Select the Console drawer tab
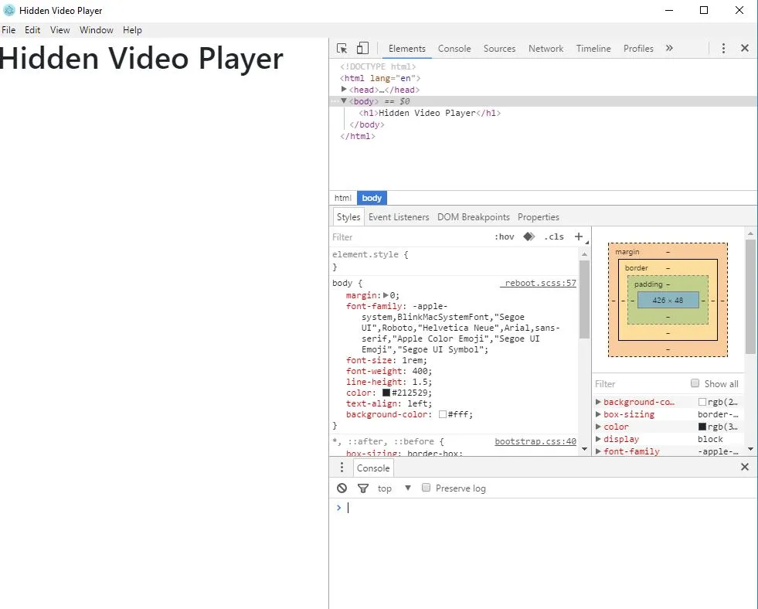Viewport: 758px width, 609px height. tap(373, 468)
